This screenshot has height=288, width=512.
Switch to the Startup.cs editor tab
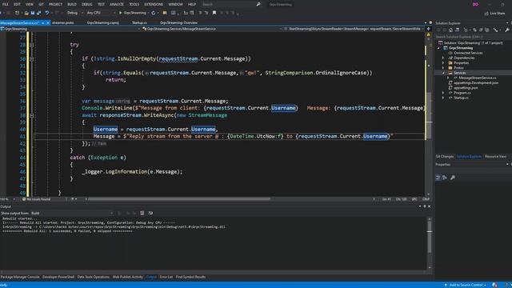pyautogui.click(x=139, y=23)
